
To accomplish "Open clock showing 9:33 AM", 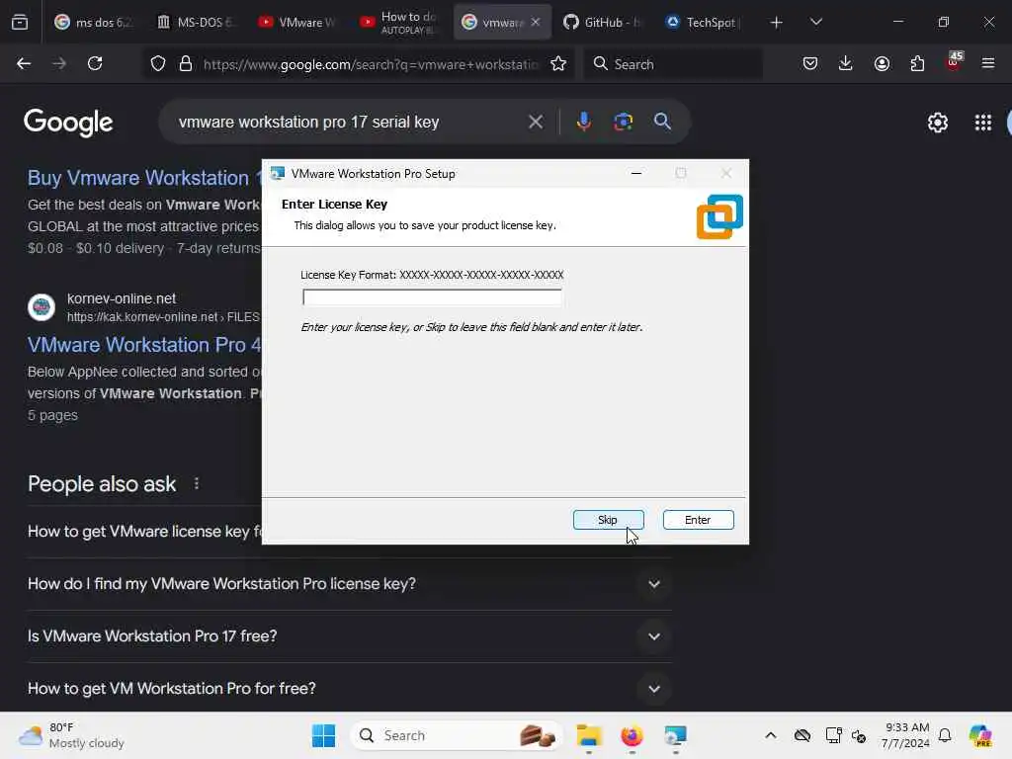I will pyautogui.click(x=906, y=735).
